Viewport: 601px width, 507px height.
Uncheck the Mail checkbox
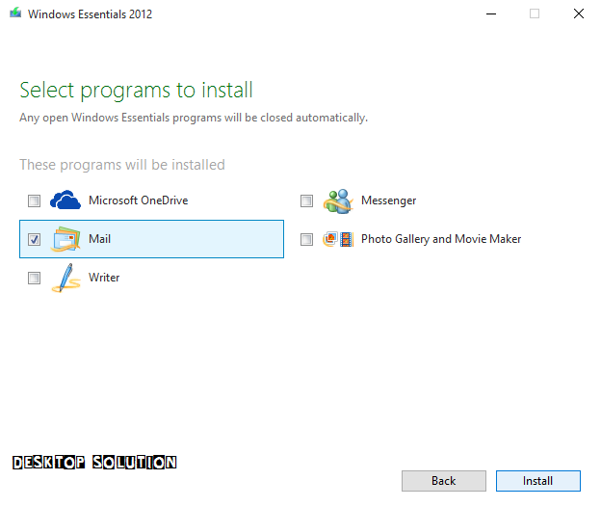[x=34, y=239]
